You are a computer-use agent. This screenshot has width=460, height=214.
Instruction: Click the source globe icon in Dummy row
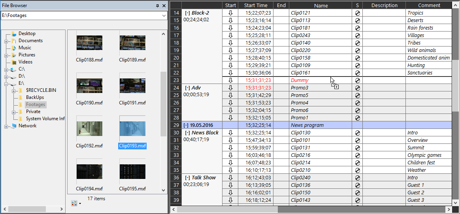click(357, 80)
